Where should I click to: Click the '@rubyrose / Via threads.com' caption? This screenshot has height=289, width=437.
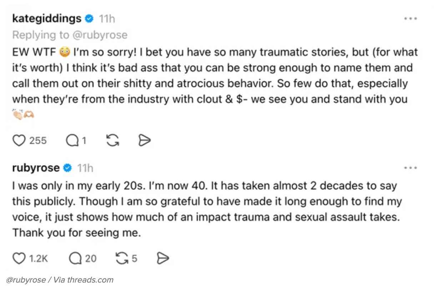[x=60, y=280]
